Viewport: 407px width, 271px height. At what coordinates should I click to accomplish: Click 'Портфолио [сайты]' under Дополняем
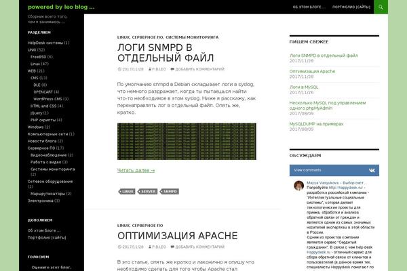click(47, 237)
